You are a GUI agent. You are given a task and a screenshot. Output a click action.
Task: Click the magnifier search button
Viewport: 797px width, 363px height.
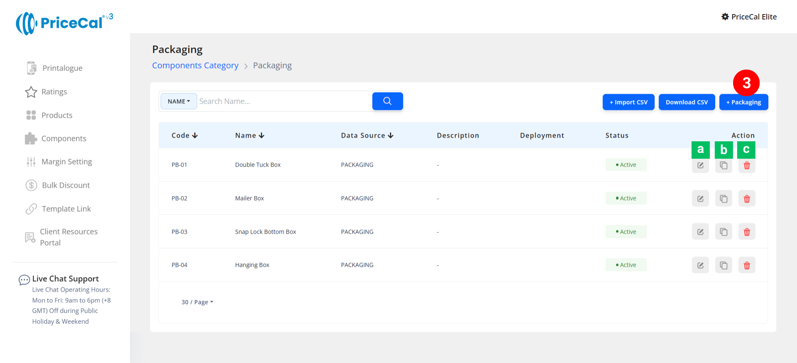[x=387, y=101]
